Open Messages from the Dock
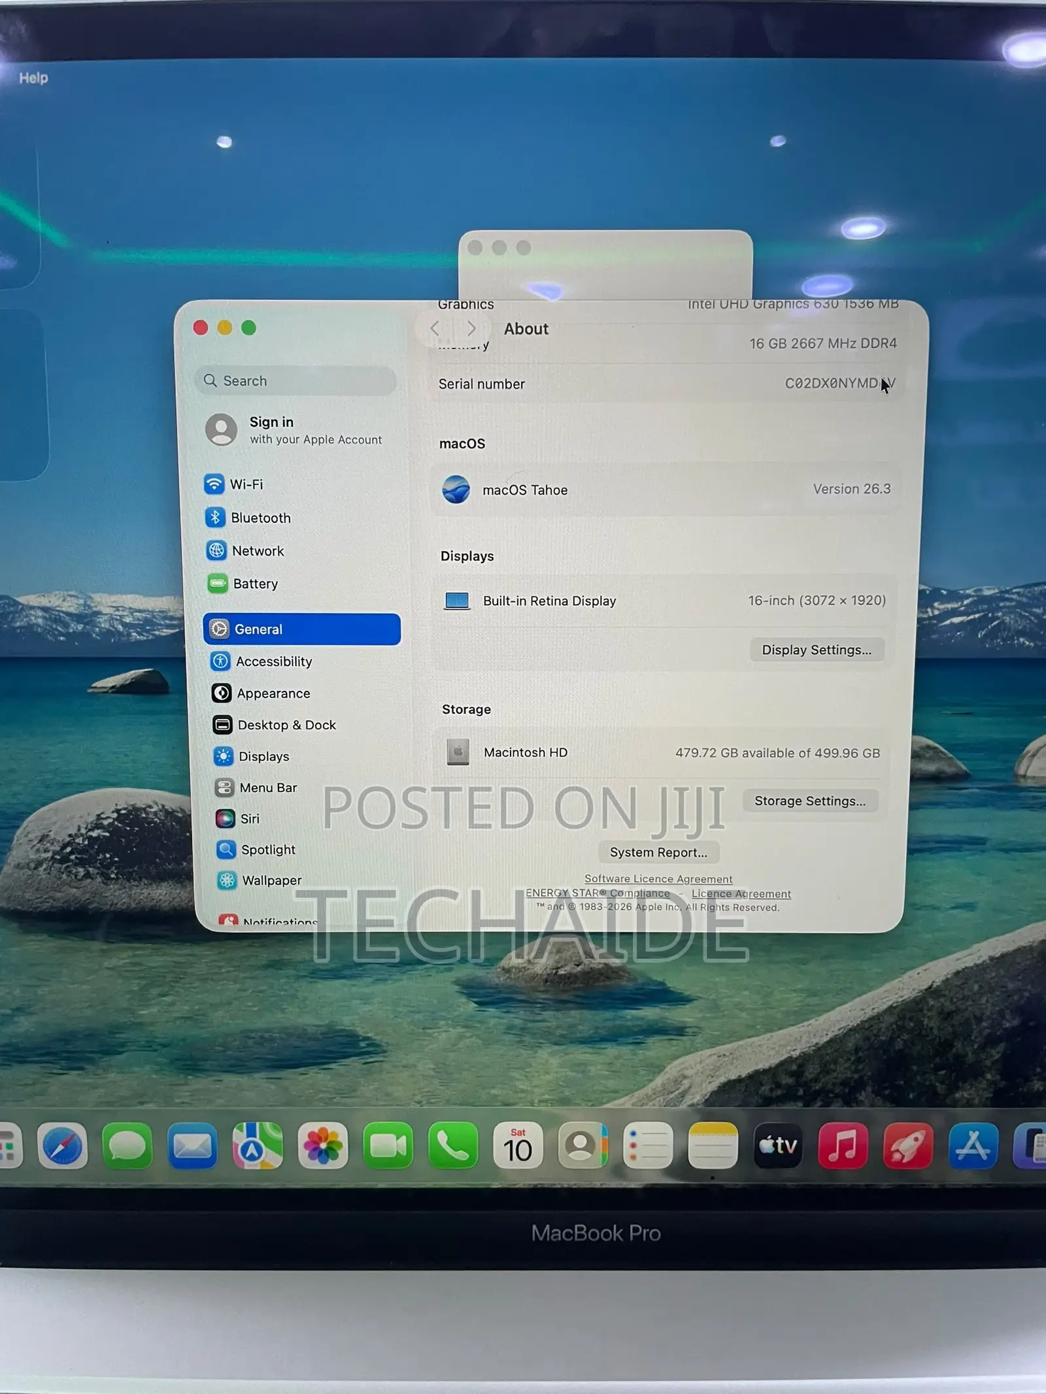This screenshot has height=1394, width=1046. [127, 1146]
